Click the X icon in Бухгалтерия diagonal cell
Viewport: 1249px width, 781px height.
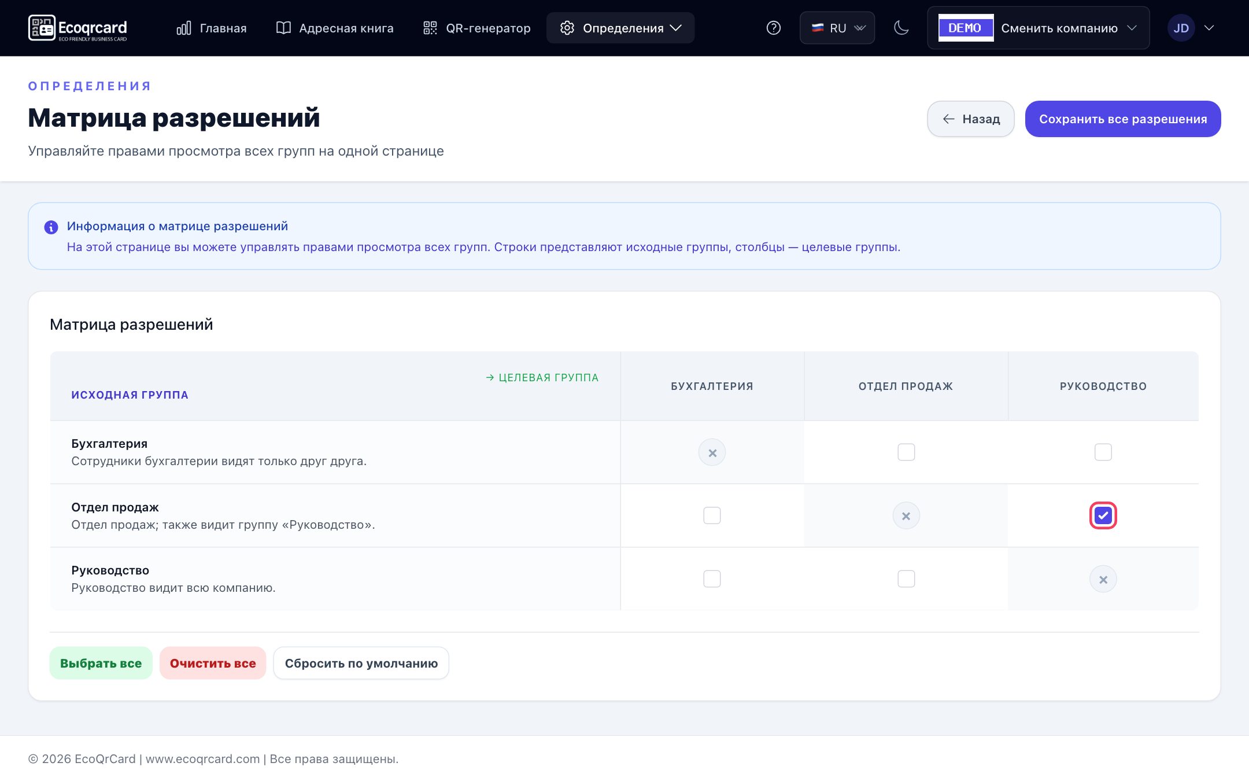(x=712, y=452)
